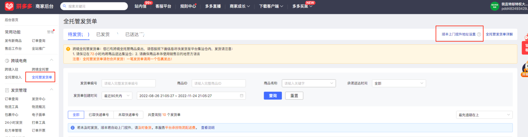The height and width of the screenshot is (137, 528).
Task: Expand the 商家成长 top menu
Action: coord(240,6)
